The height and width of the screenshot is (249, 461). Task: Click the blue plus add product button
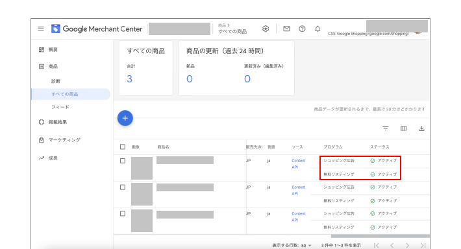[x=125, y=118]
